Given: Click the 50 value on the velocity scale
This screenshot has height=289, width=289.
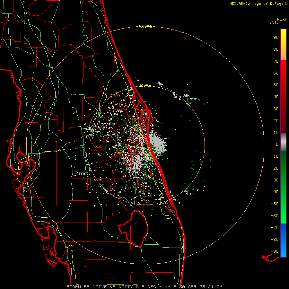Looking at the screenshot, I should (x=276, y=85).
